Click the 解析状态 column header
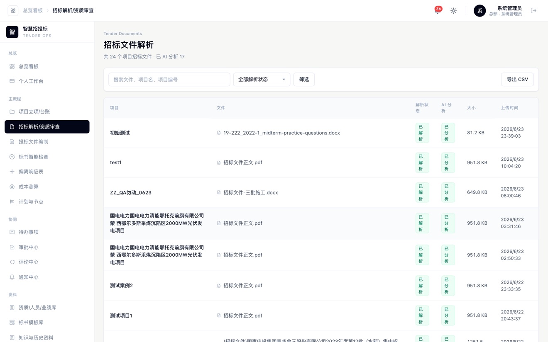 point(422,108)
